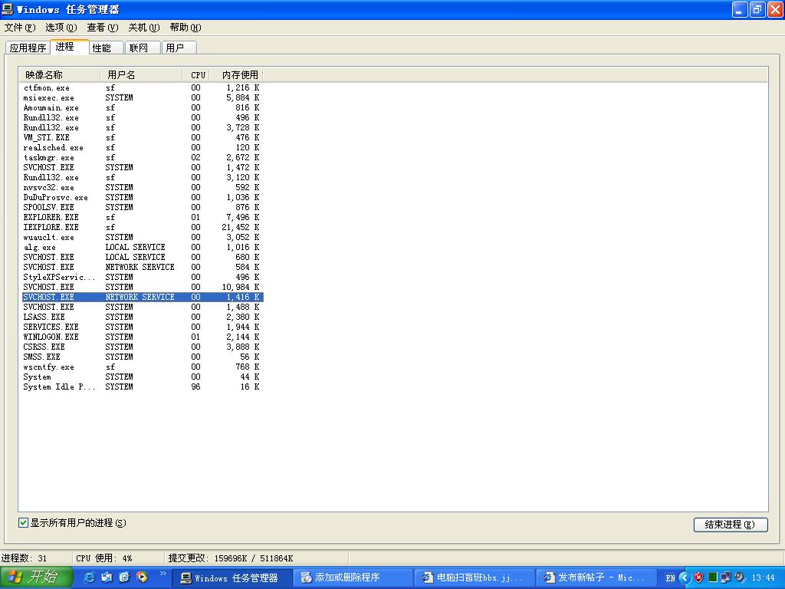Toggle 显示所有用户的进程 checkbox
Image resolution: width=785 pixels, height=589 pixels.
tap(23, 523)
